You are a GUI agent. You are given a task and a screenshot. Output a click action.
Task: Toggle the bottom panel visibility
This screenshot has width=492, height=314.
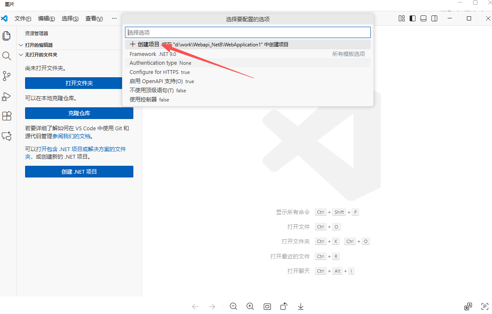pos(423,18)
